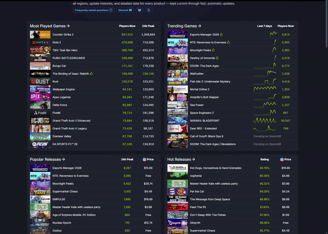Open the Waifusitter game link

coord(197,74)
